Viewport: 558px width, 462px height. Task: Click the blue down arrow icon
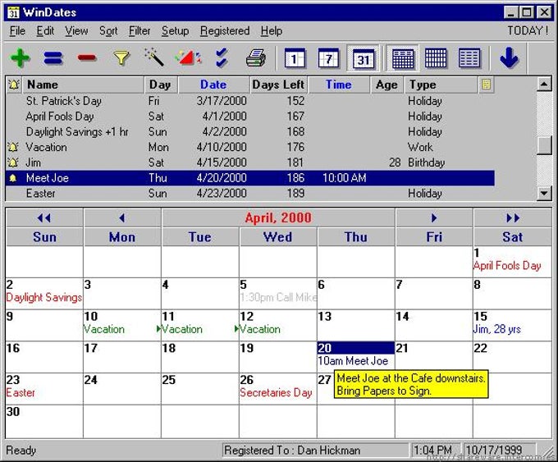tap(510, 57)
